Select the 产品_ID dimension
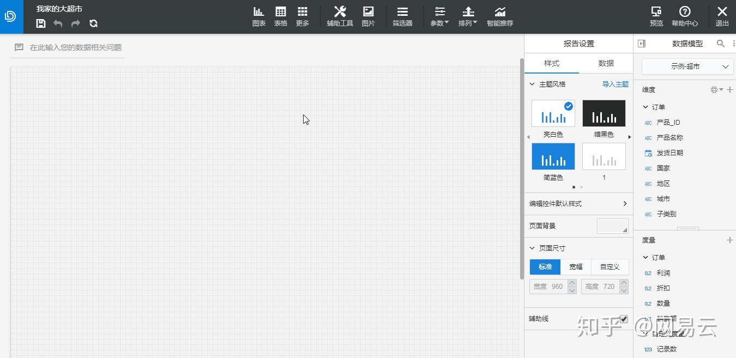 (668, 123)
